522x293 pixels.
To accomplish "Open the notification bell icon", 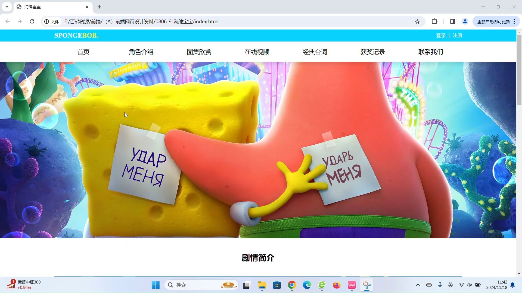I will (513, 285).
